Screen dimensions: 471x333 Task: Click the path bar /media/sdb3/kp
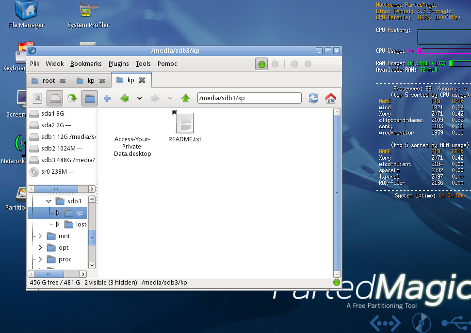click(249, 98)
